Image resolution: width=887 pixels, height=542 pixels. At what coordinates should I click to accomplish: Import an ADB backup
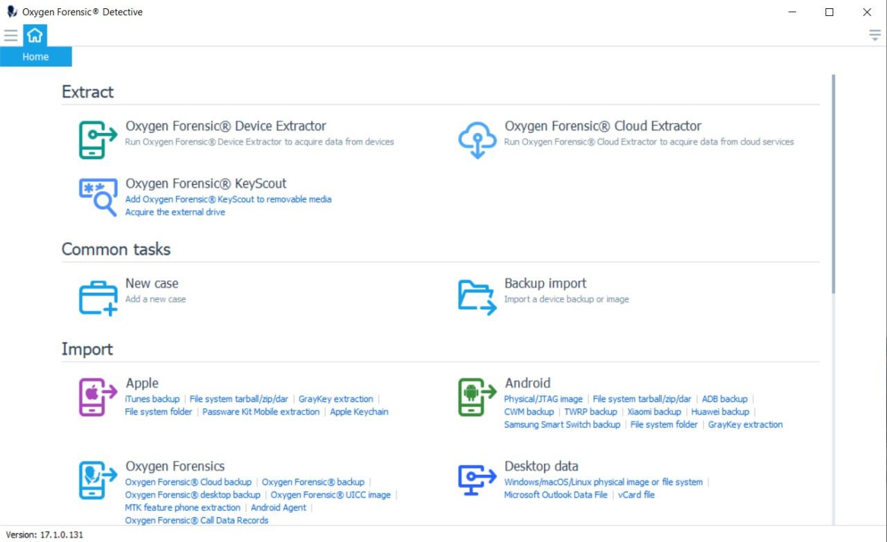[x=725, y=399]
